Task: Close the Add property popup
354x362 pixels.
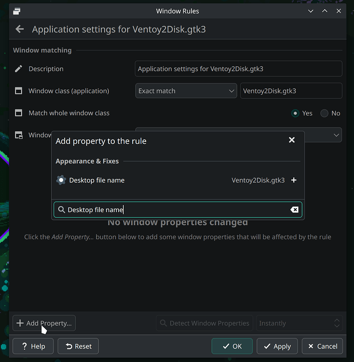Action: (291, 140)
